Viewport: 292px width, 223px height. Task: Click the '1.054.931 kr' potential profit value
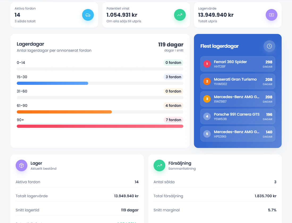tap(122, 15)
